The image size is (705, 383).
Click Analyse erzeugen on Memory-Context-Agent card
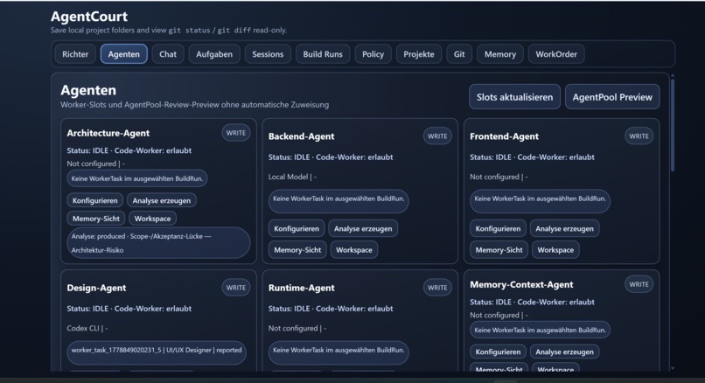coord(564,352)
